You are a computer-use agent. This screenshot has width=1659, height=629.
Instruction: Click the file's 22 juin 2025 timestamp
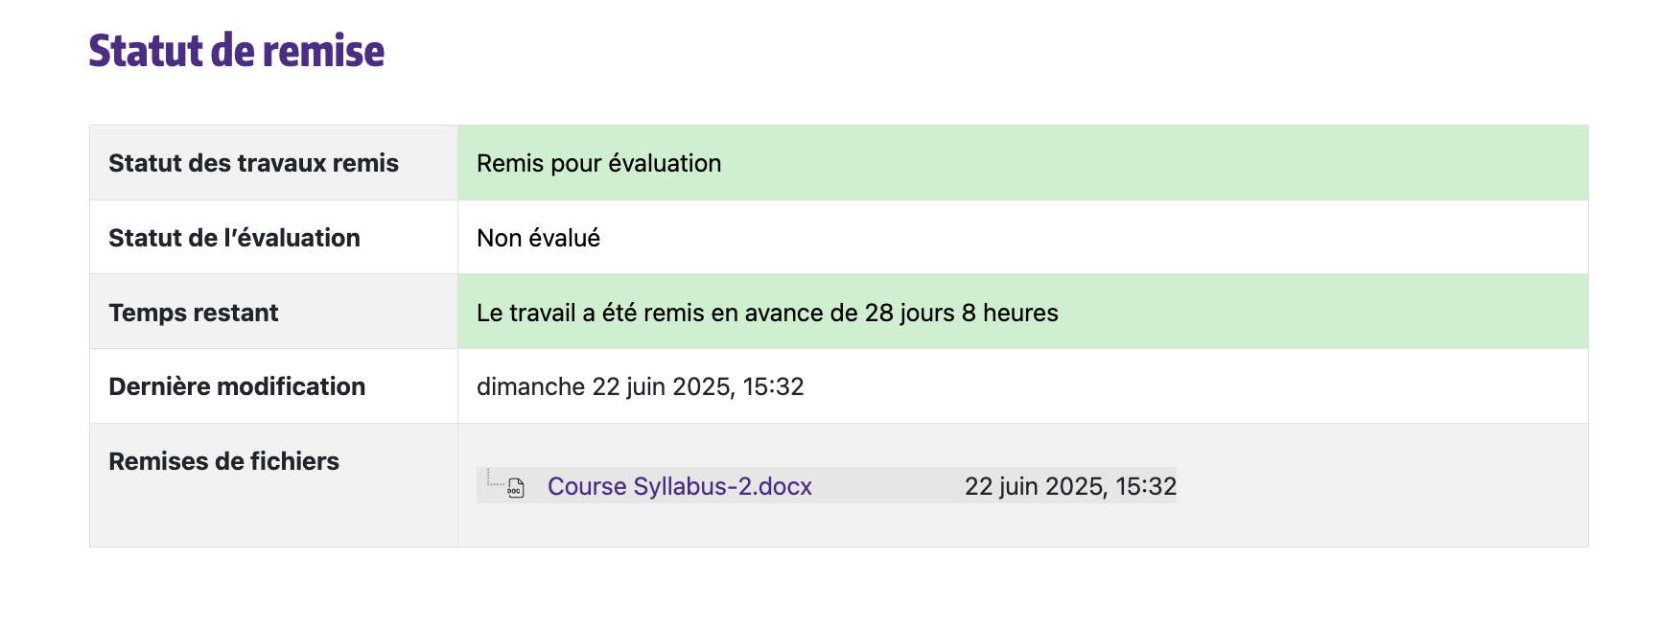(x=1069, y=486)
